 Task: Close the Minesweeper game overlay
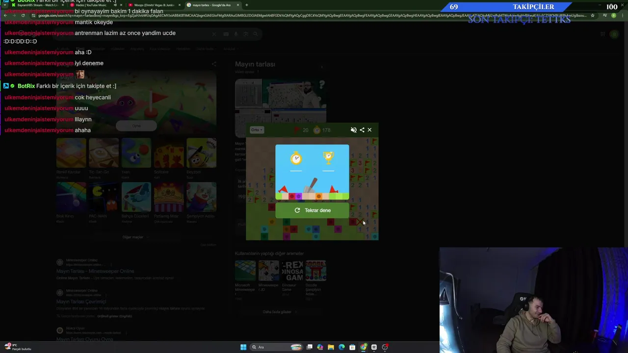(x=369, y=130)
